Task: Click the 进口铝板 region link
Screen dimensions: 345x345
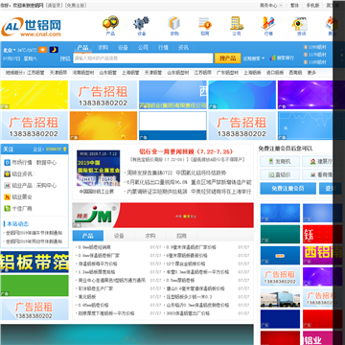Action: click(275, 73)
